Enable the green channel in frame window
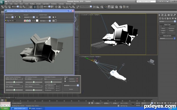Viewport: 177px width, 110px height. click(27, 21)
